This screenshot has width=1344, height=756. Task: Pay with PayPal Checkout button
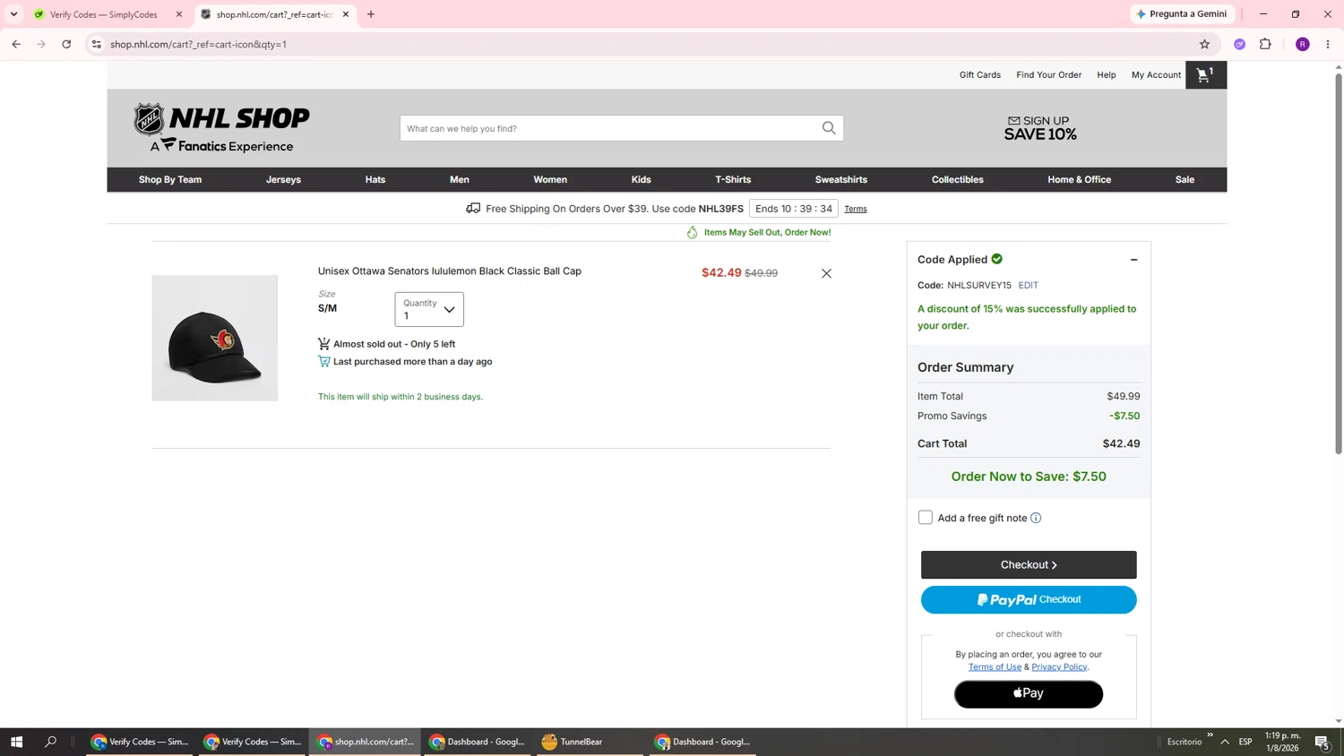click(x=1029, y=600)
